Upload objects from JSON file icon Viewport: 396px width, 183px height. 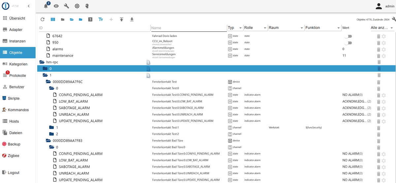(x=121, y=19)
